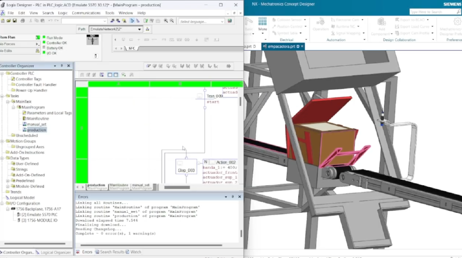This screenshot has height=258, width=462.
Task: Click the No Forces status button
Action: 15,44
